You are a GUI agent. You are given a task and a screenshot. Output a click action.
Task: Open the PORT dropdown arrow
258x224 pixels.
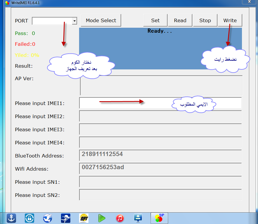click(x=74, y=21)
